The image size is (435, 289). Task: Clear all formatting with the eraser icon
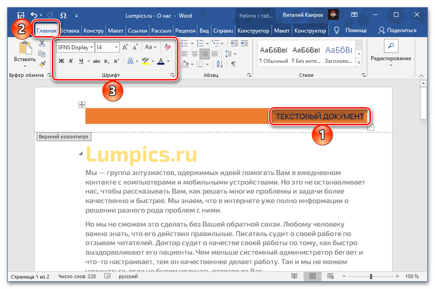168,47
